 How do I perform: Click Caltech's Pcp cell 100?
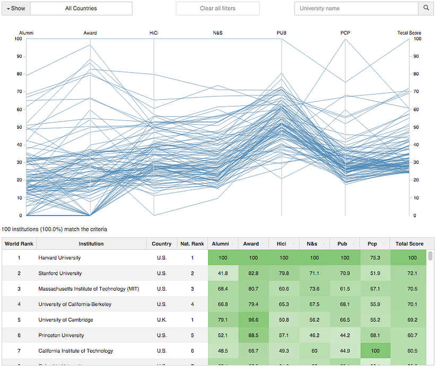click(x=376, y=351)
